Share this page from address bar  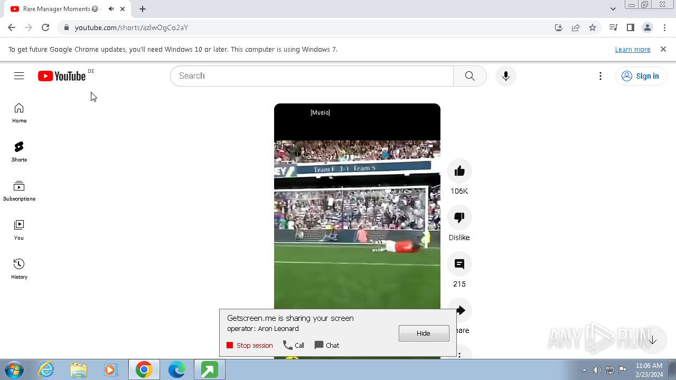point(576,27)
